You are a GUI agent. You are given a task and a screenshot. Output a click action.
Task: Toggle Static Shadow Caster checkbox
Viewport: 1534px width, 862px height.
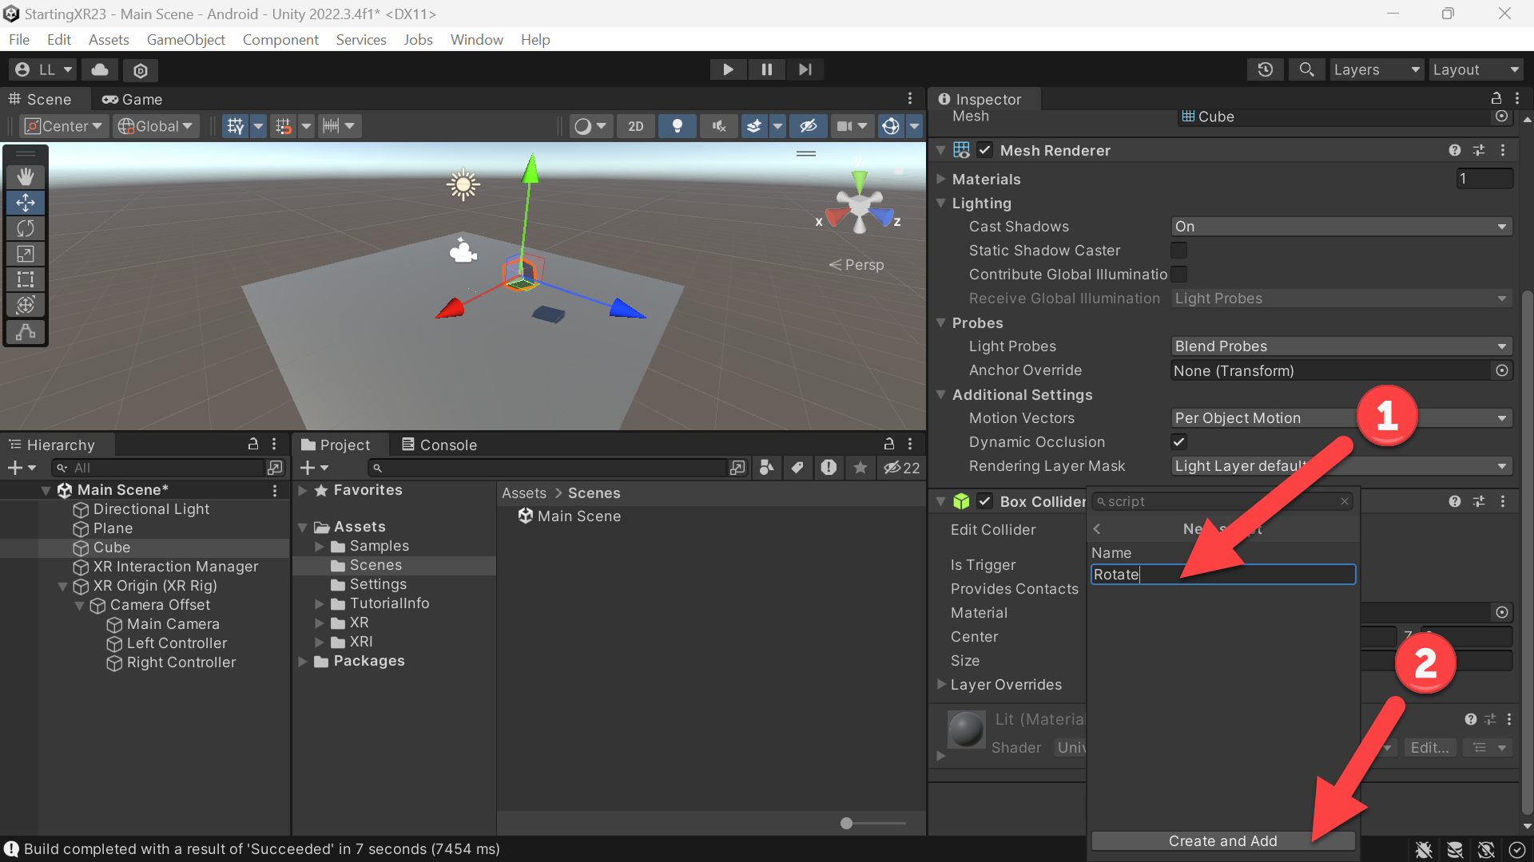click(1178, 251)
